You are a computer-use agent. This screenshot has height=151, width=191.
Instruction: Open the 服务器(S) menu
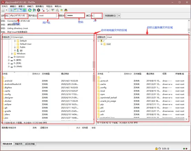[x=40, y=6]
